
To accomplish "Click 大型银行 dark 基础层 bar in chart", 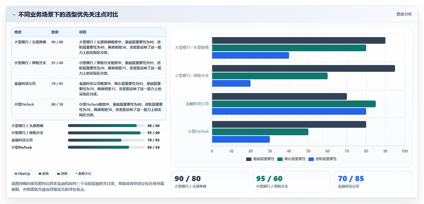I will [299, 40].
